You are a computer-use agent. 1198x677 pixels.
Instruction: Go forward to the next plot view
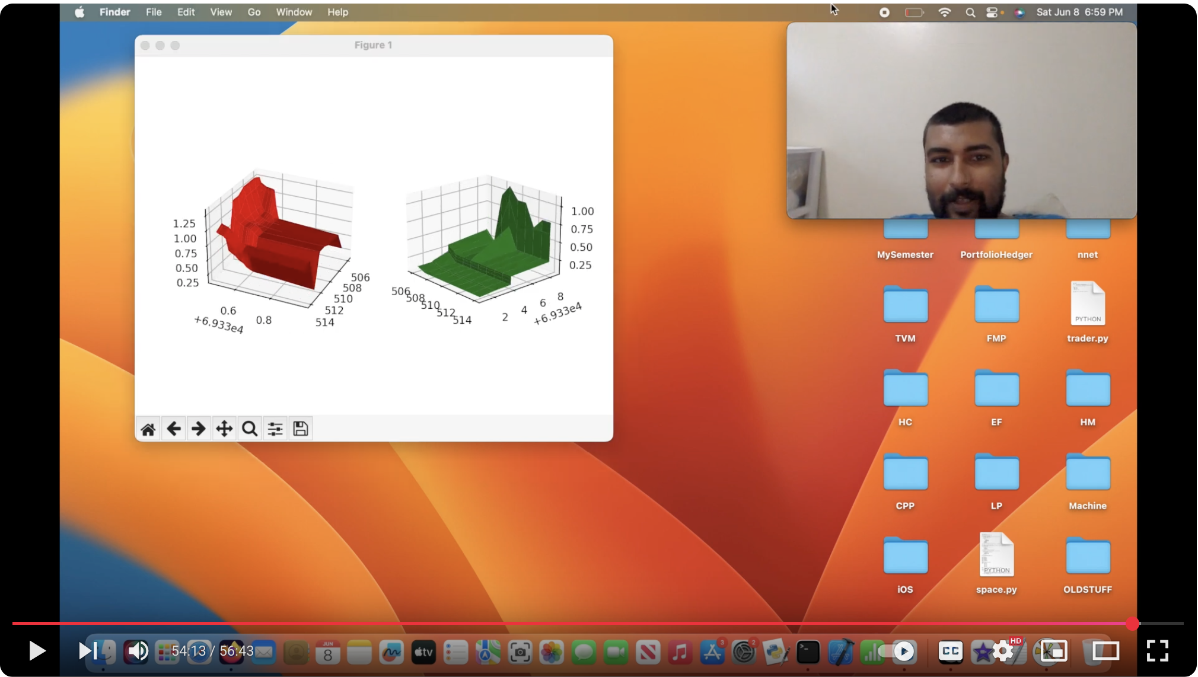[199, 429]
